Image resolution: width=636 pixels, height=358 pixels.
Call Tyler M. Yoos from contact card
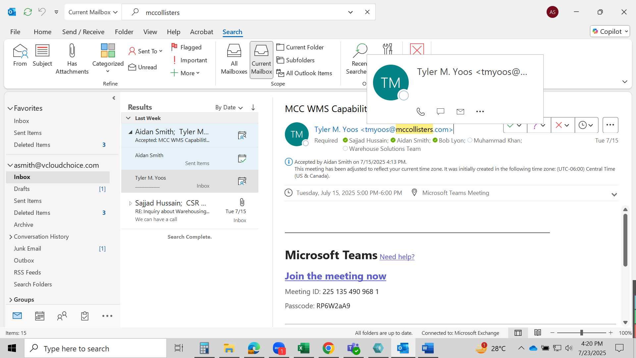[x=420, y=112]
